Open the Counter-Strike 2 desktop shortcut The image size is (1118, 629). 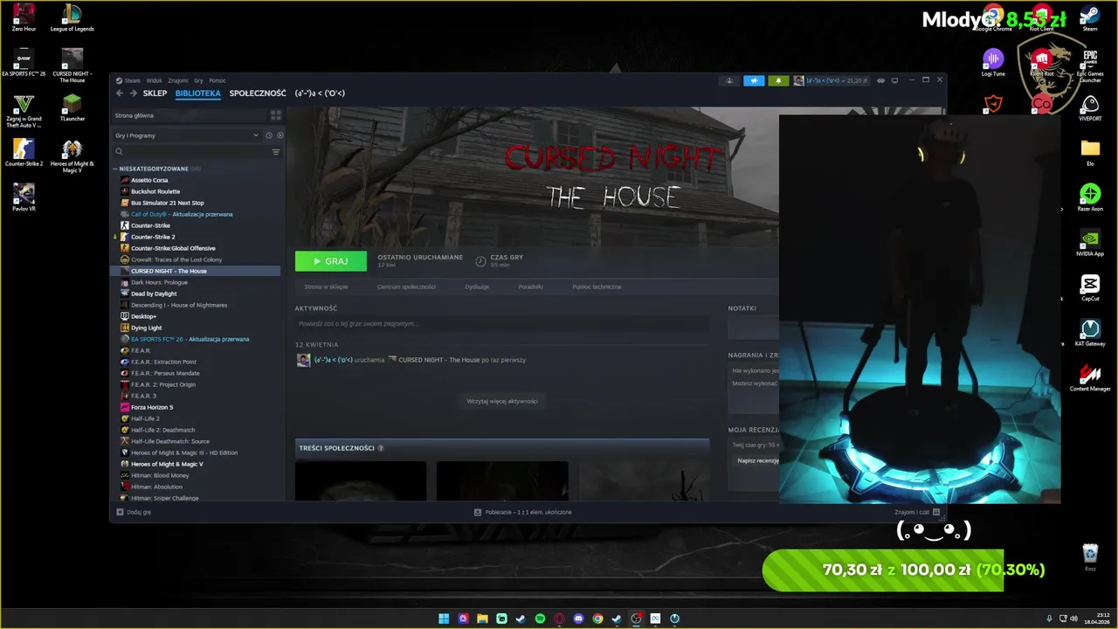point(24,153)
